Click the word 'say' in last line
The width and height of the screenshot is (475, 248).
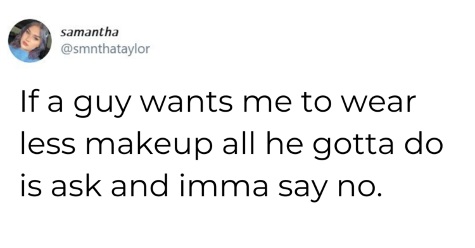click(303, 189)
